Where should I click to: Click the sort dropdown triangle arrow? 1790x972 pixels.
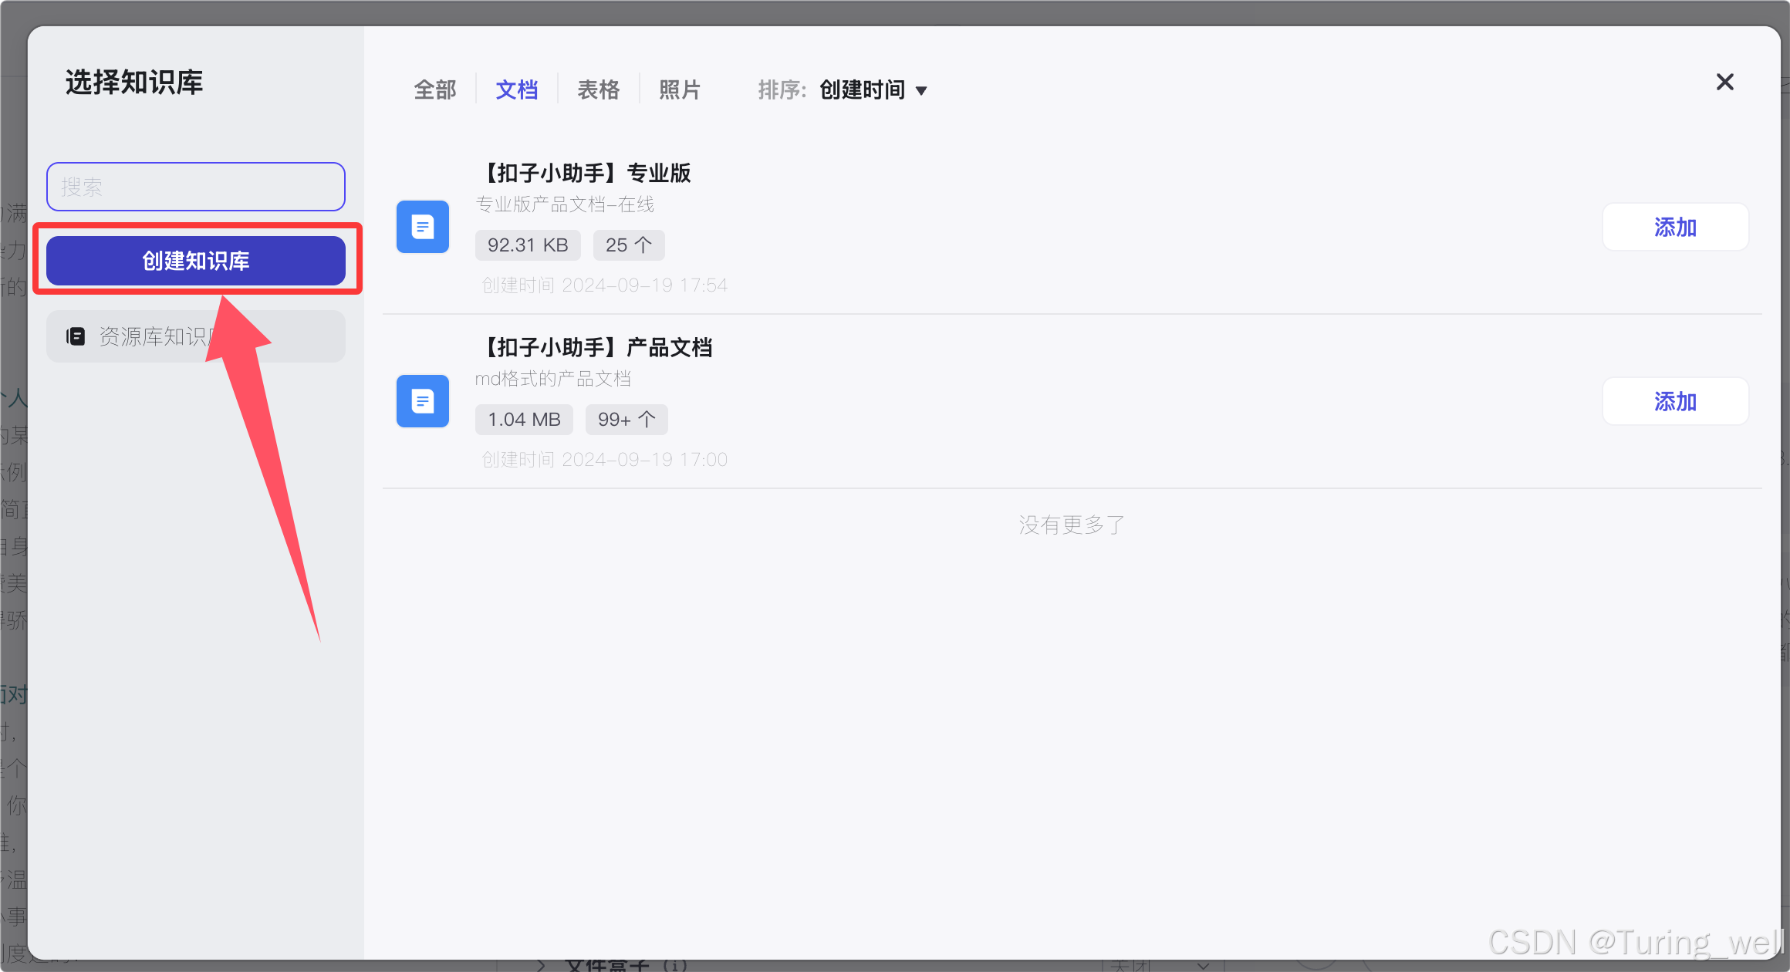point(921,91)
